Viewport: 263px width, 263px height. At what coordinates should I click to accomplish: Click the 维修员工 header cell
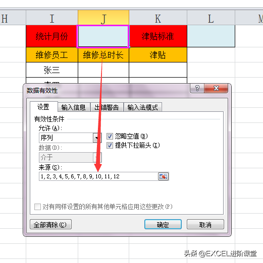click(52, 55)
